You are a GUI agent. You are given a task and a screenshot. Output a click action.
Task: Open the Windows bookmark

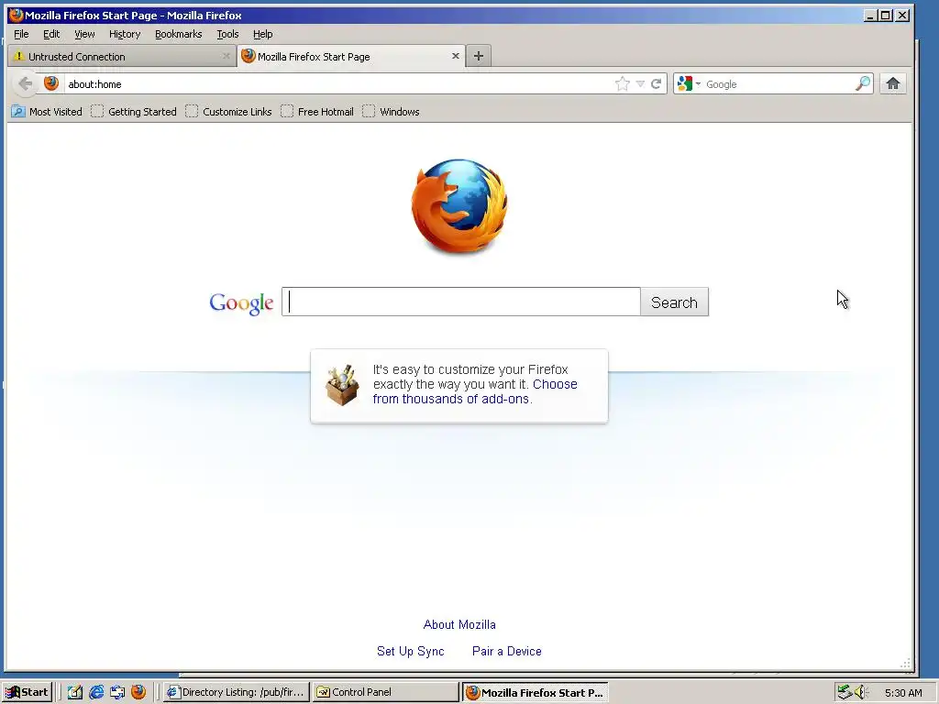(391, 111)
